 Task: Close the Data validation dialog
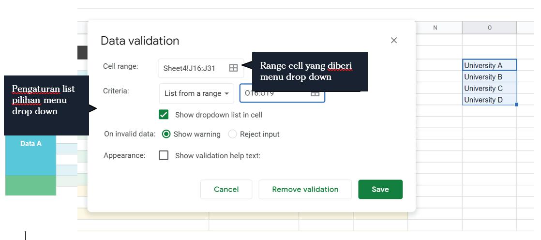point(394,40)
